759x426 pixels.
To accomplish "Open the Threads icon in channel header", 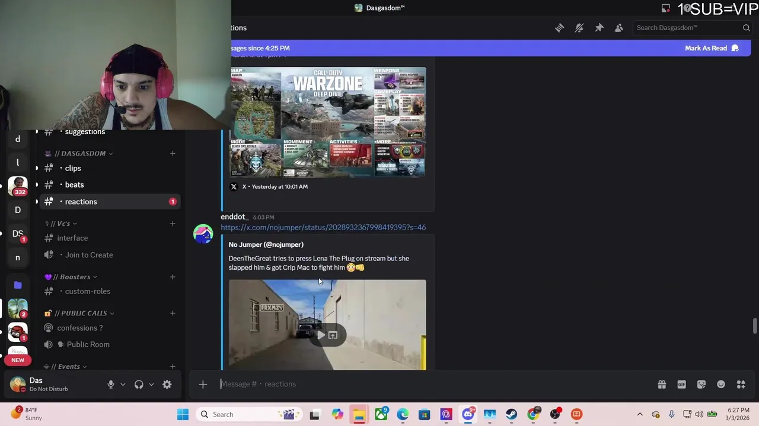I will click(559, 28).
